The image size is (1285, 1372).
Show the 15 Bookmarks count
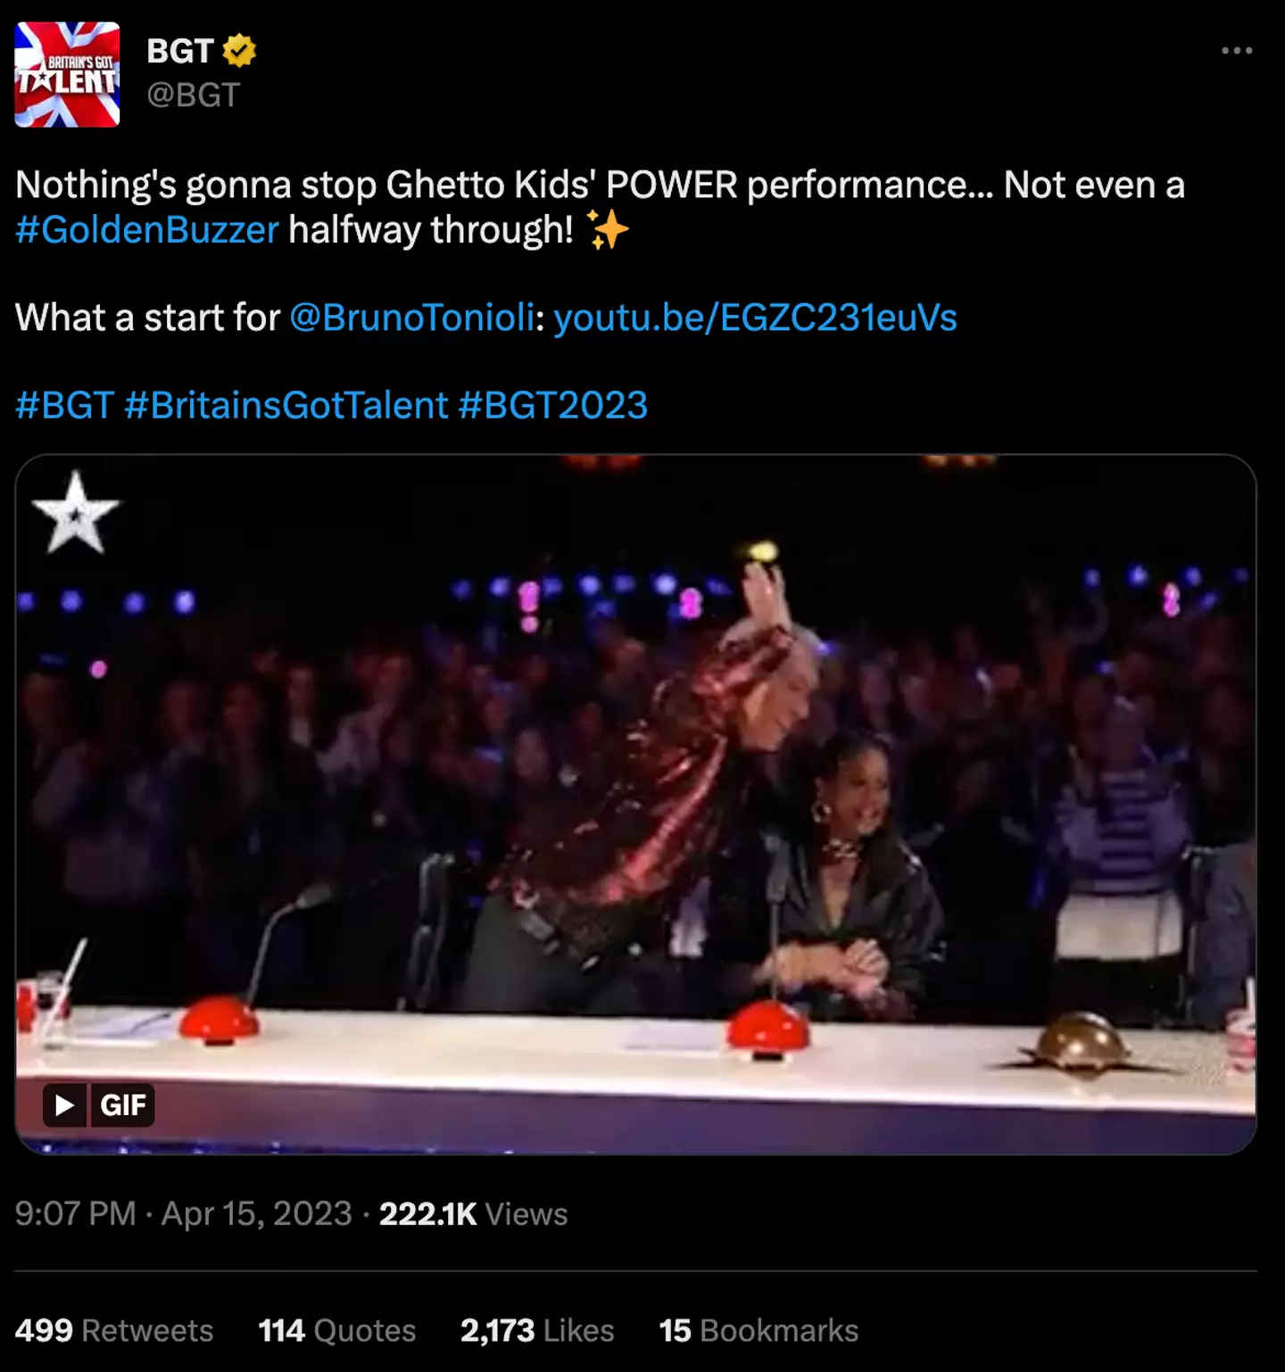tap(758, 1330)
